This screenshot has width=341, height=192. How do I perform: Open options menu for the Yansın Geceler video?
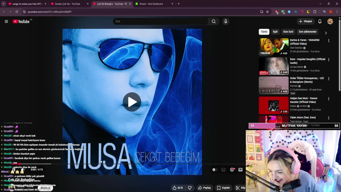click(x=328, y=99)
